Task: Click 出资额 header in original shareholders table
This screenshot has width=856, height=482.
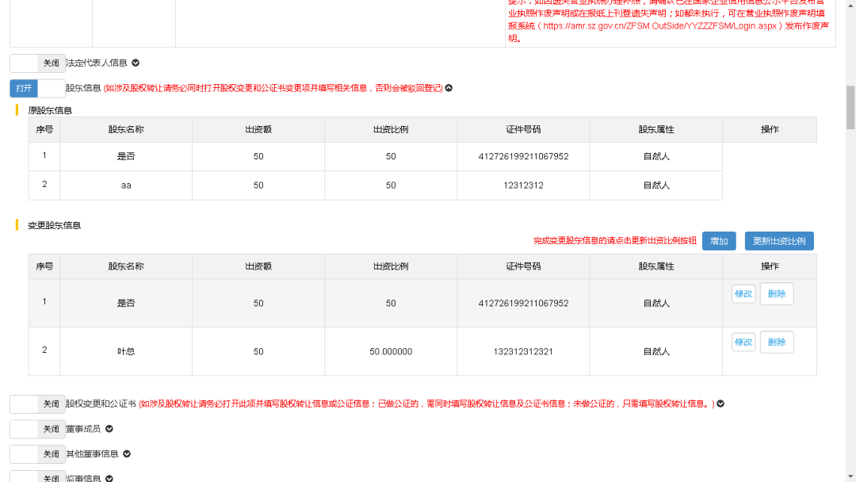Action: [258, 129]
